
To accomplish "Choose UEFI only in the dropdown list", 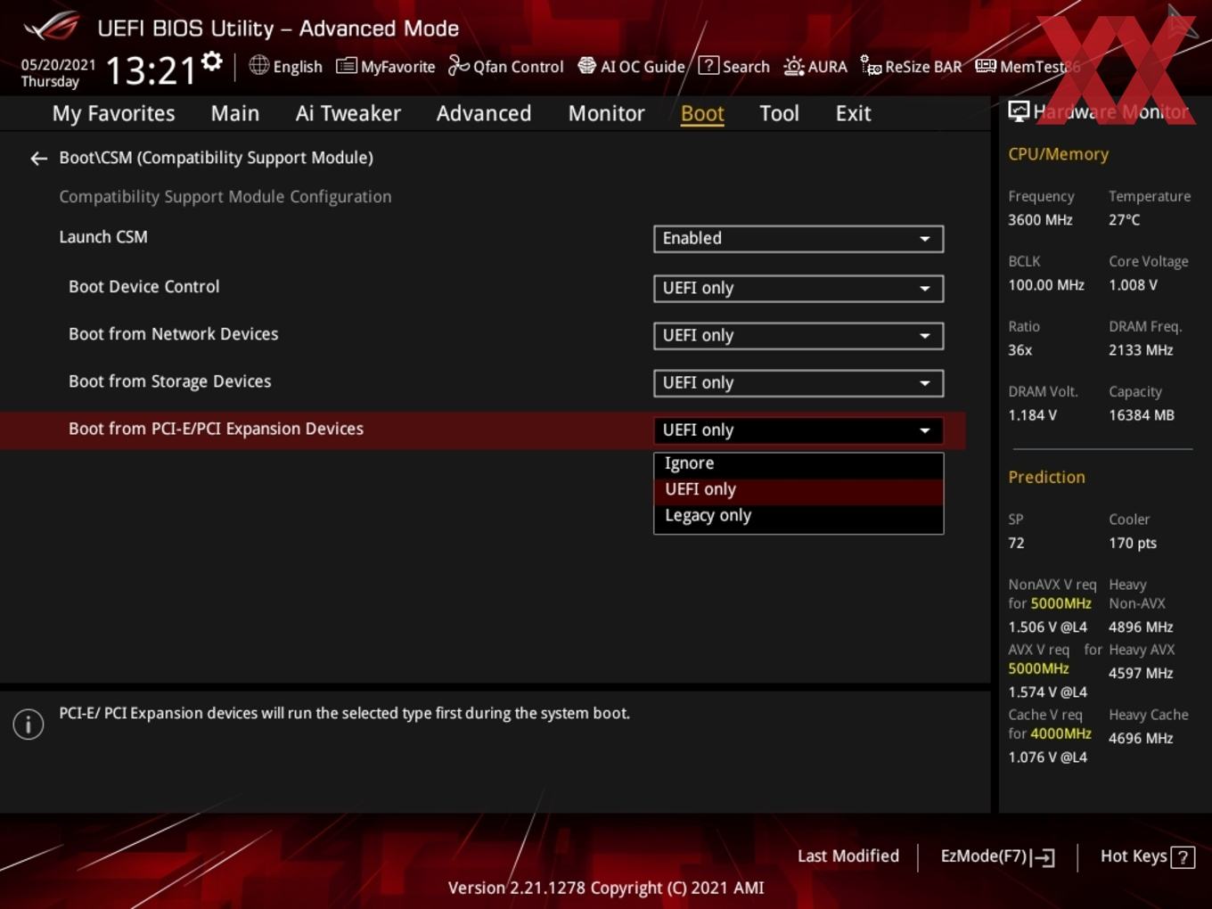I will (798, 489).
